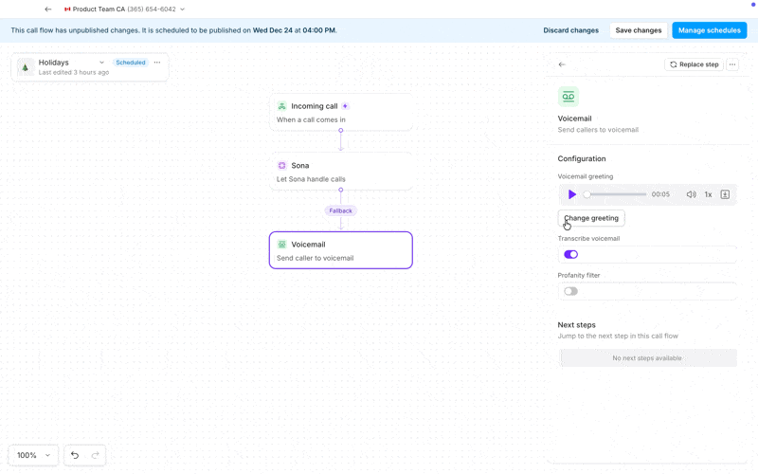Click the Last edited 3 hours ago text
The height and width of the screenshot is (474, 758).
pos(74,73)
